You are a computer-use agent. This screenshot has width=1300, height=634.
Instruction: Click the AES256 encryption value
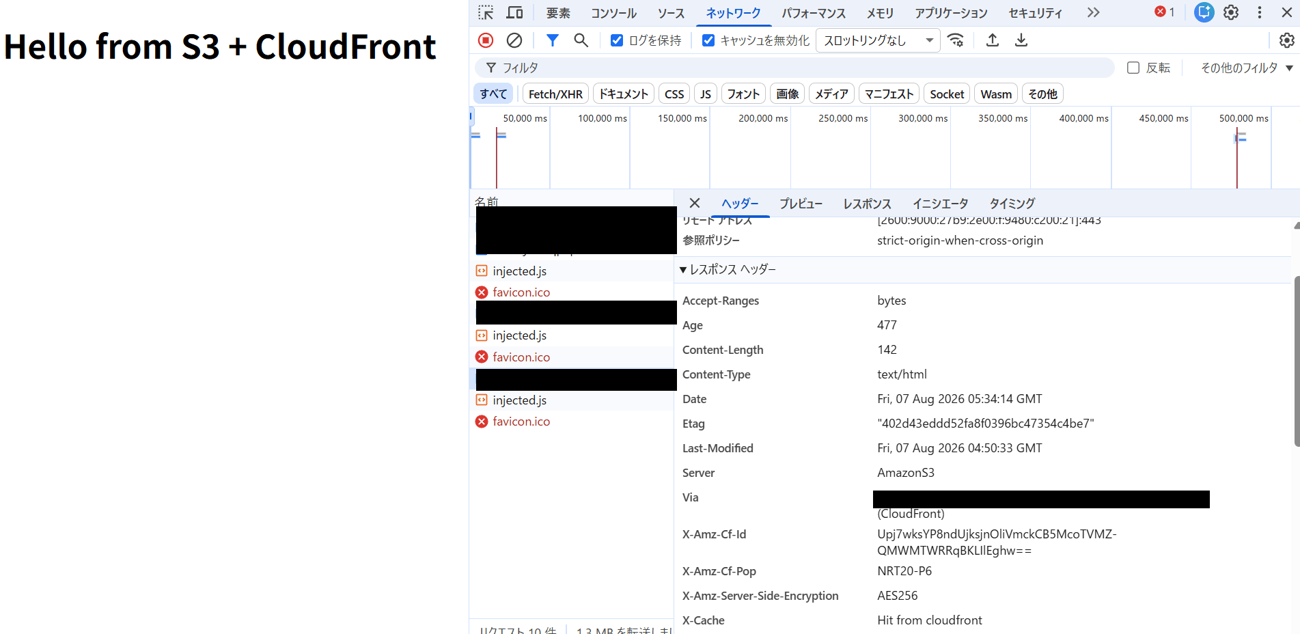[897, 596]
